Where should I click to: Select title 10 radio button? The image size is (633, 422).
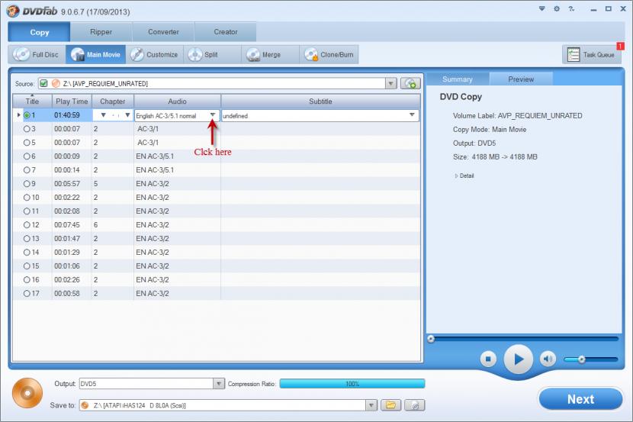(27, 198)
